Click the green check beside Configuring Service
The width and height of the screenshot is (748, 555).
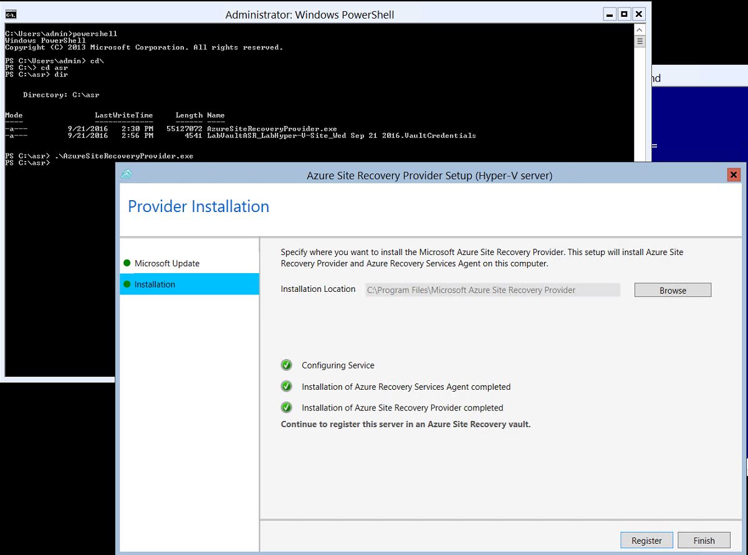coord(287,365)
